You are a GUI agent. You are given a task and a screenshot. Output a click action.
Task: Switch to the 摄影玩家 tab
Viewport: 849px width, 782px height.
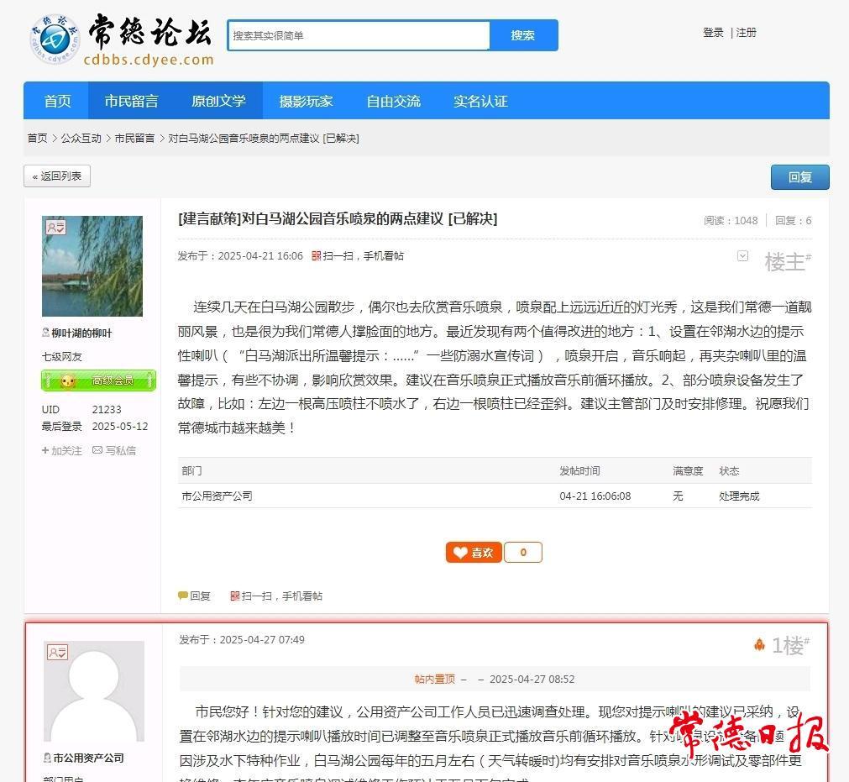[306, 101]
